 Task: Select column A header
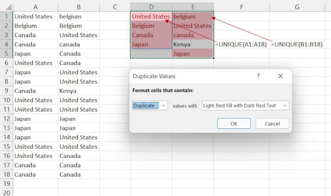pos(35,7)
